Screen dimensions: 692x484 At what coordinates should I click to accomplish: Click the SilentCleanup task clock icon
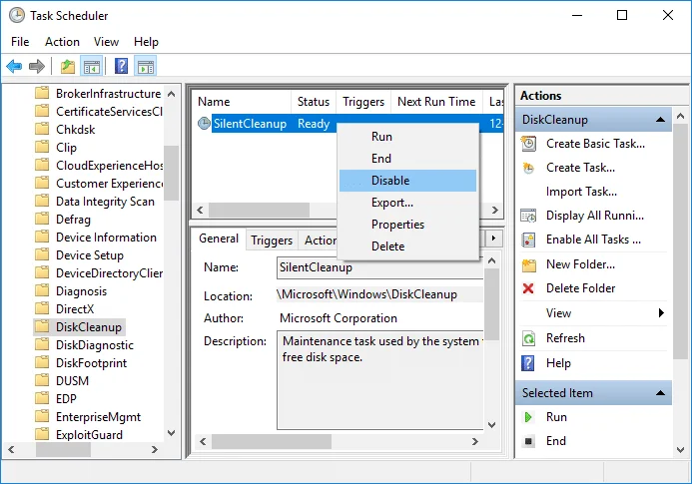204,124
